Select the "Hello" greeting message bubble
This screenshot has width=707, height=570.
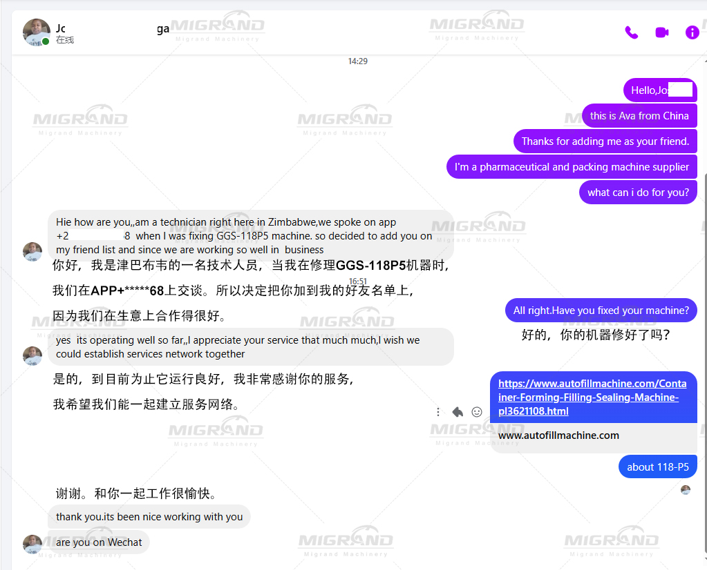pyautogui.click(x=660, y=90)
